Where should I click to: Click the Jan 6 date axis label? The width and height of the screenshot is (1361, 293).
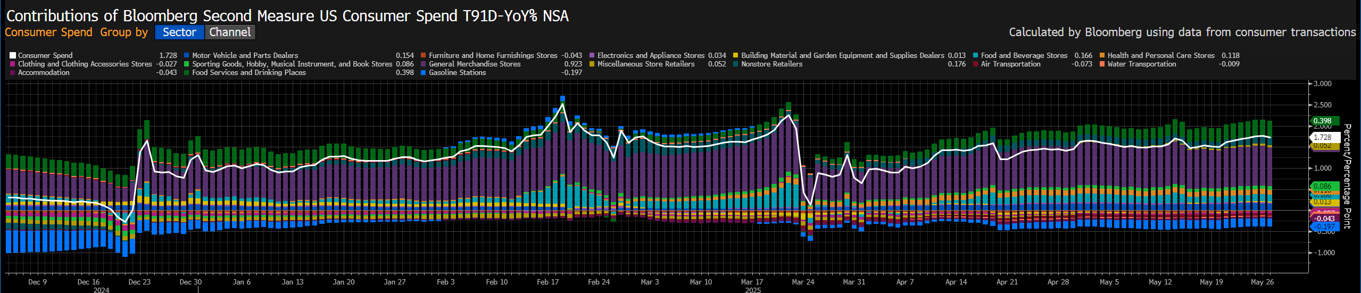pos(242,282)
